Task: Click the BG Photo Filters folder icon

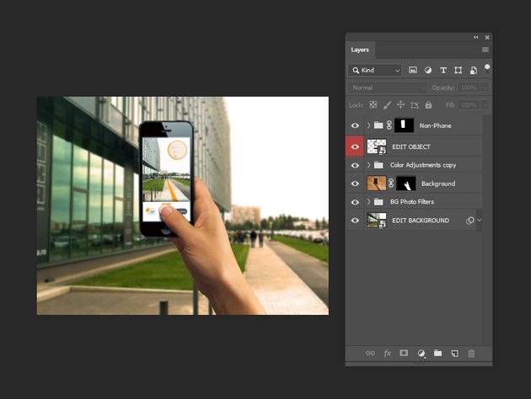Action: (x=378, y=202)
